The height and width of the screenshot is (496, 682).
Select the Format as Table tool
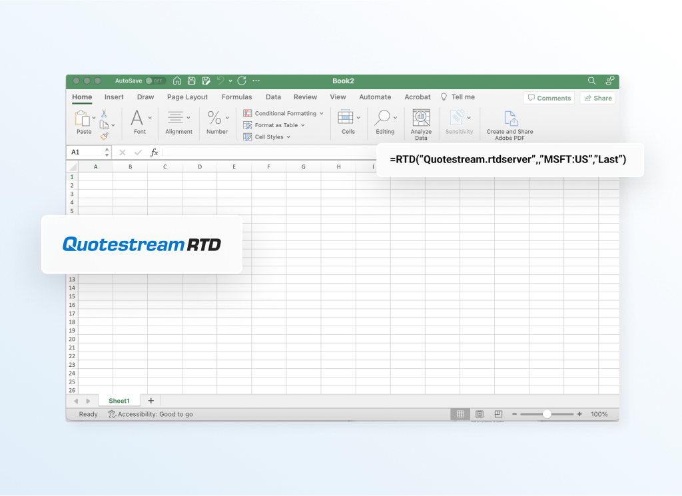point(274,124)
